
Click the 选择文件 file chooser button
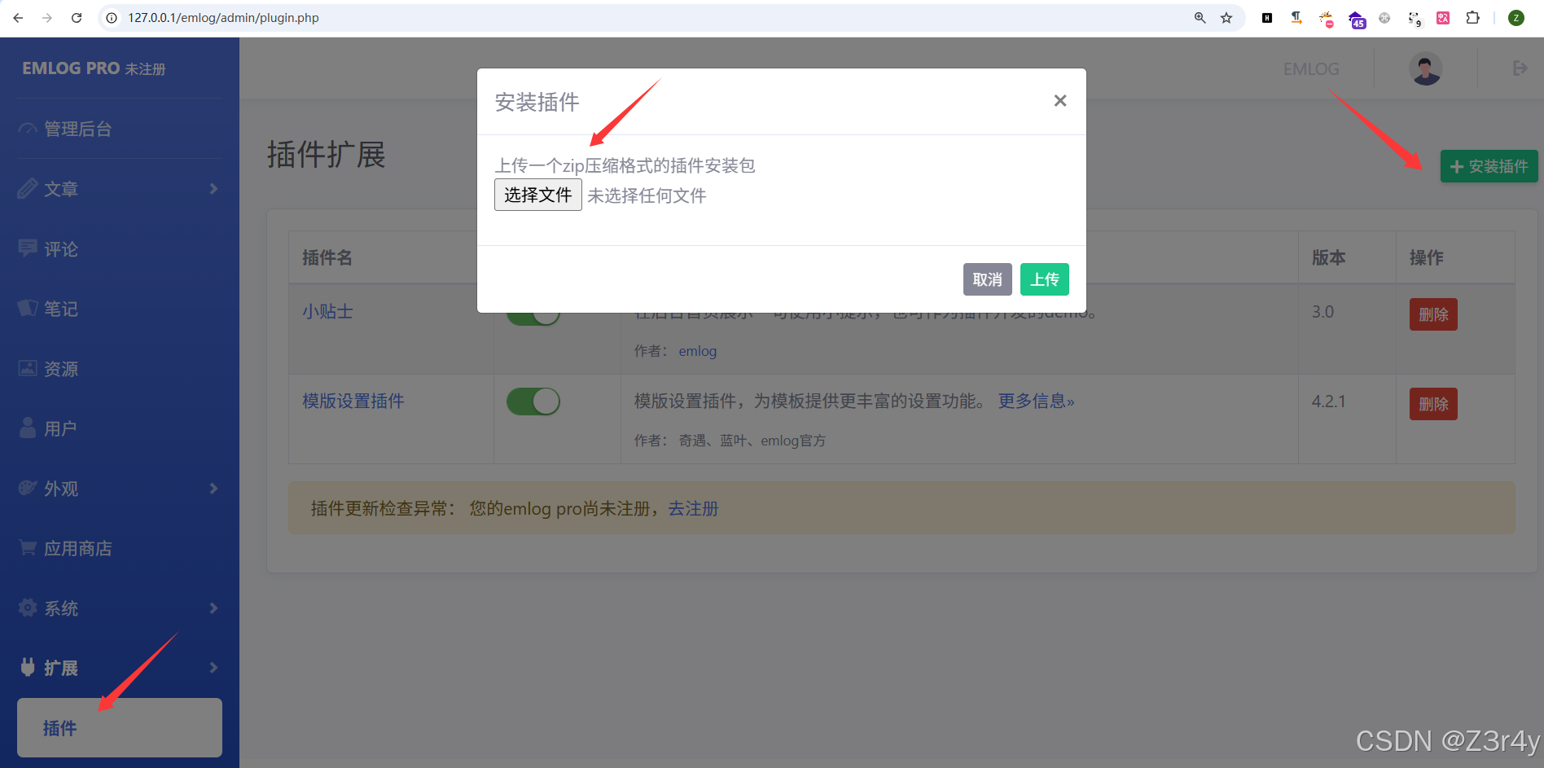pyautogui.click(x=538, y=195)
